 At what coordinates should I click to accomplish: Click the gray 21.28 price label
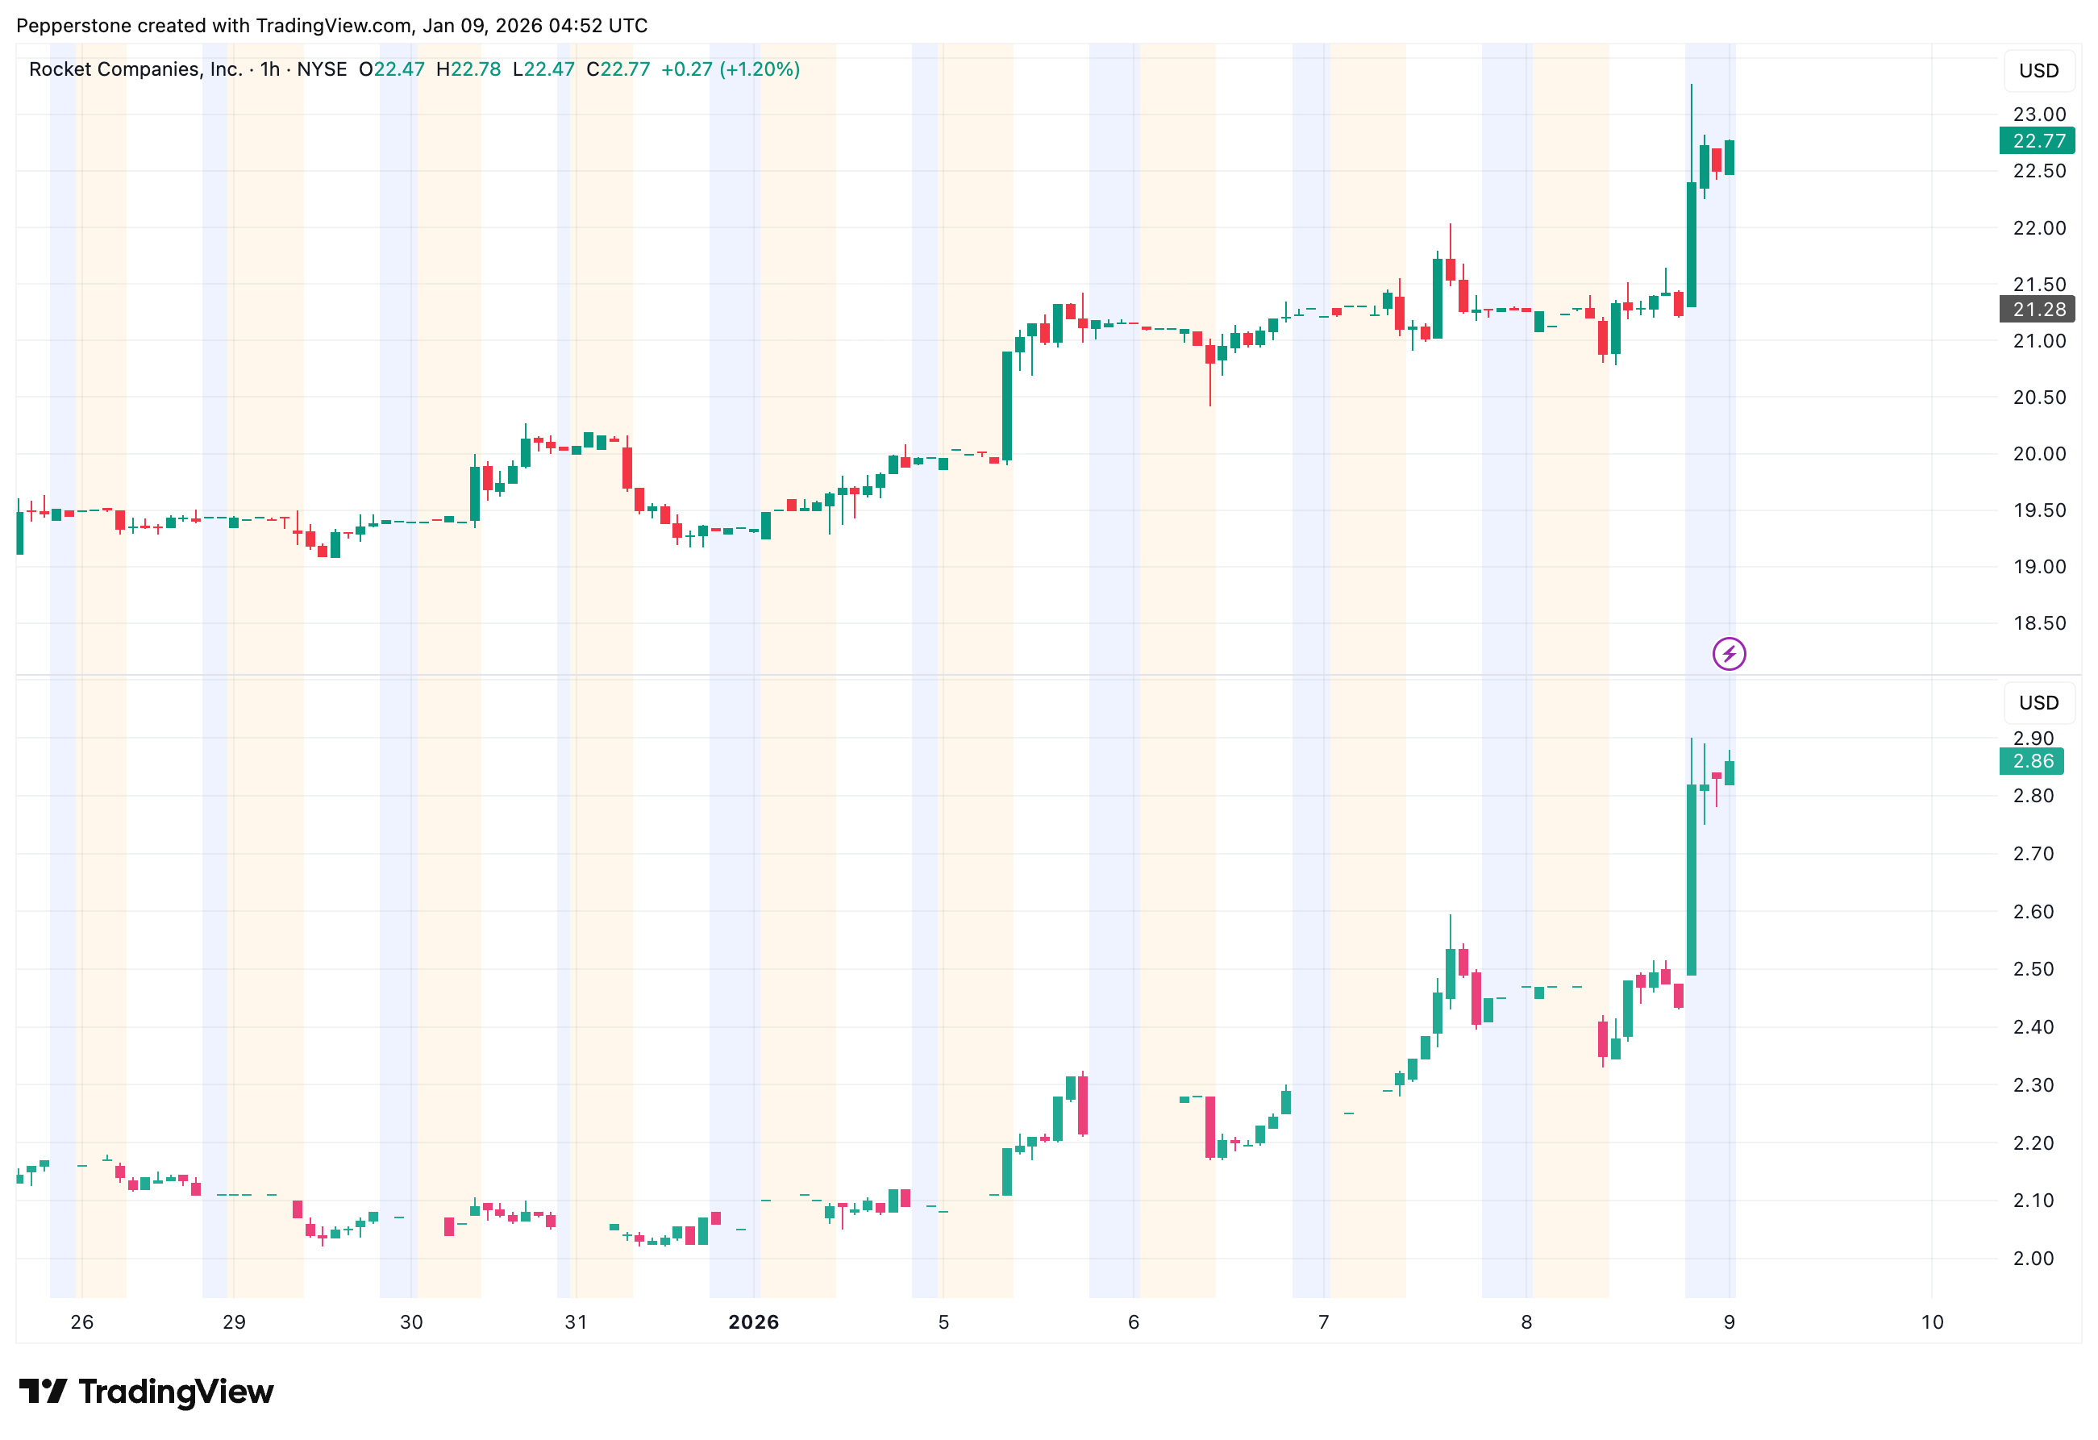(2038, 310)
